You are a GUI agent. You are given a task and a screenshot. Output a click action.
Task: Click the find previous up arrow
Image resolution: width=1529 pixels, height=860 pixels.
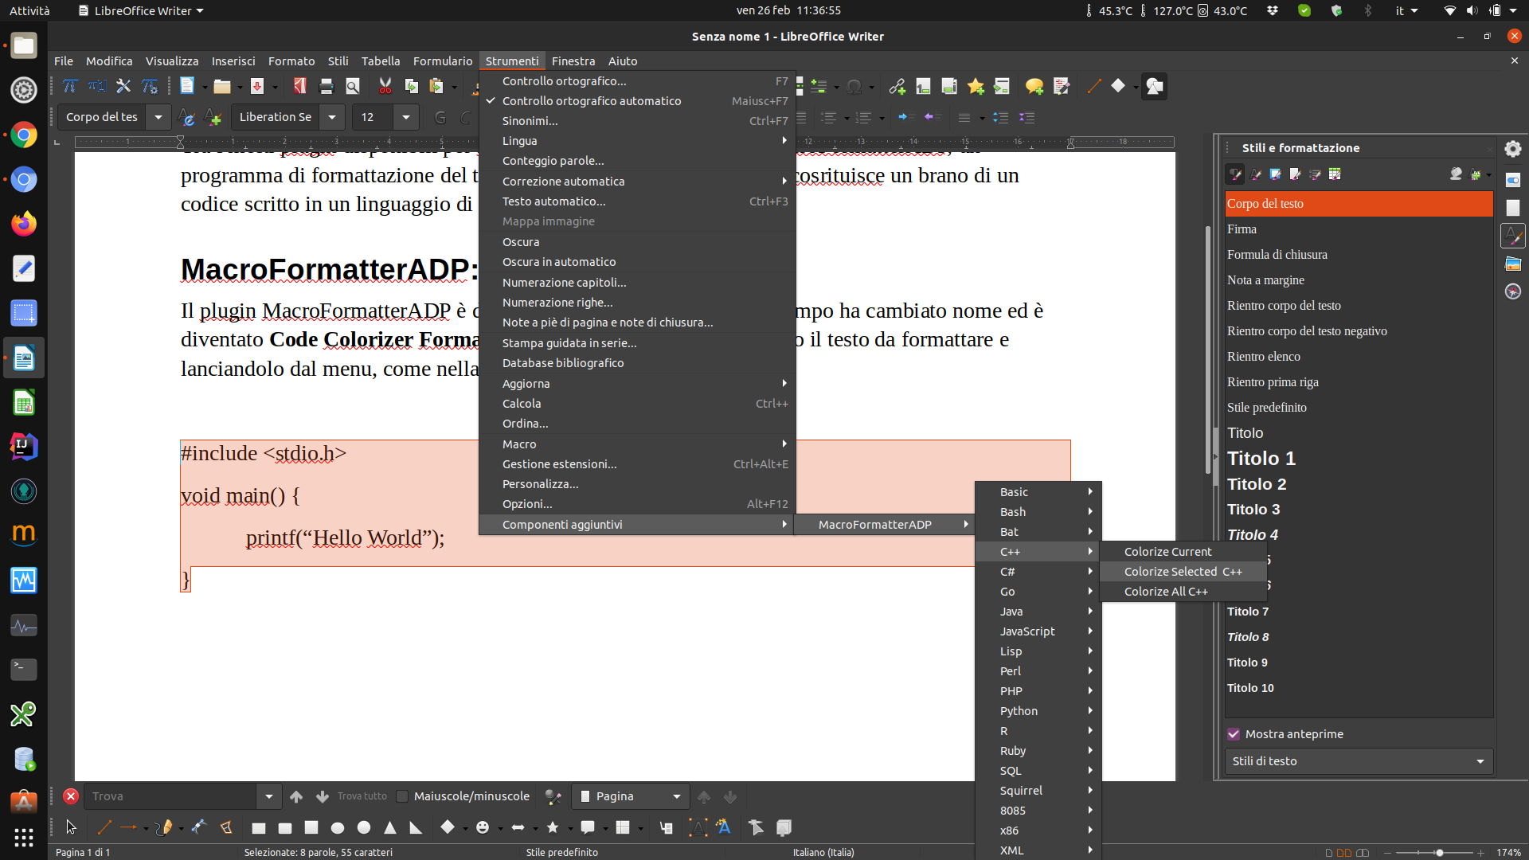pos(296,796)
